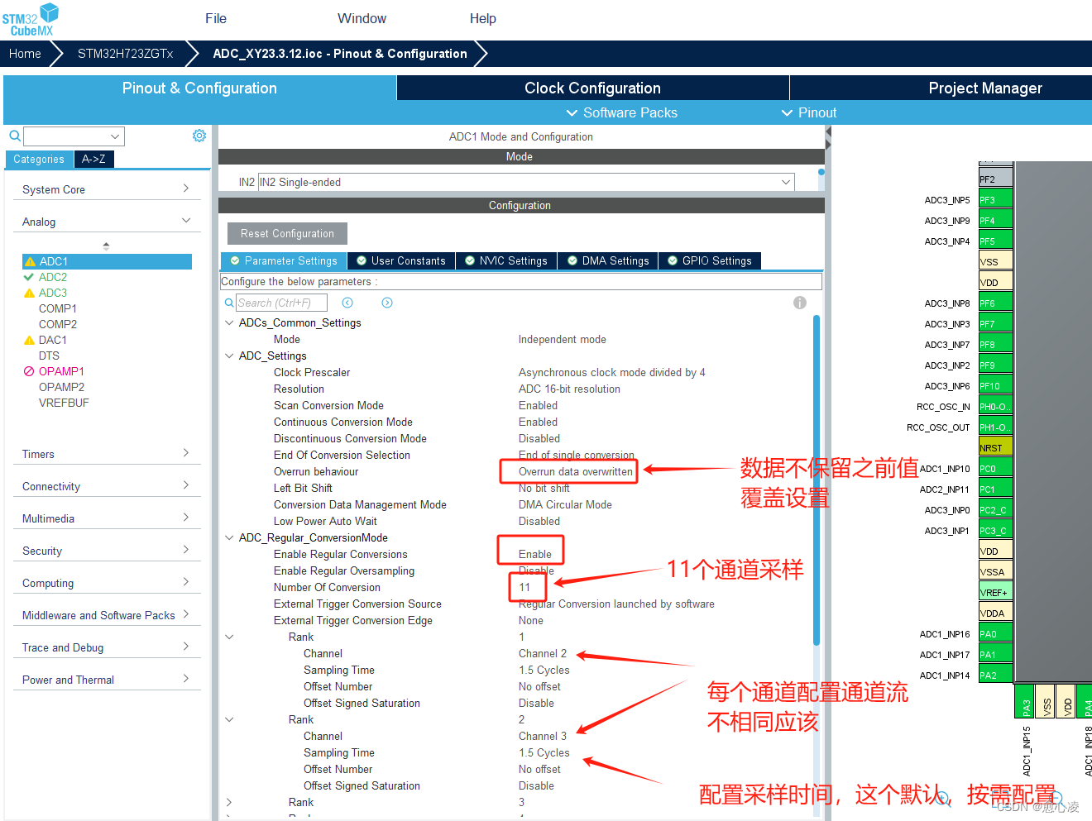Image resolution: width=1092 pixels, height=821 pixels.
Task: Select pin PH0-O on the chip
Action: [x=996, y=407]
